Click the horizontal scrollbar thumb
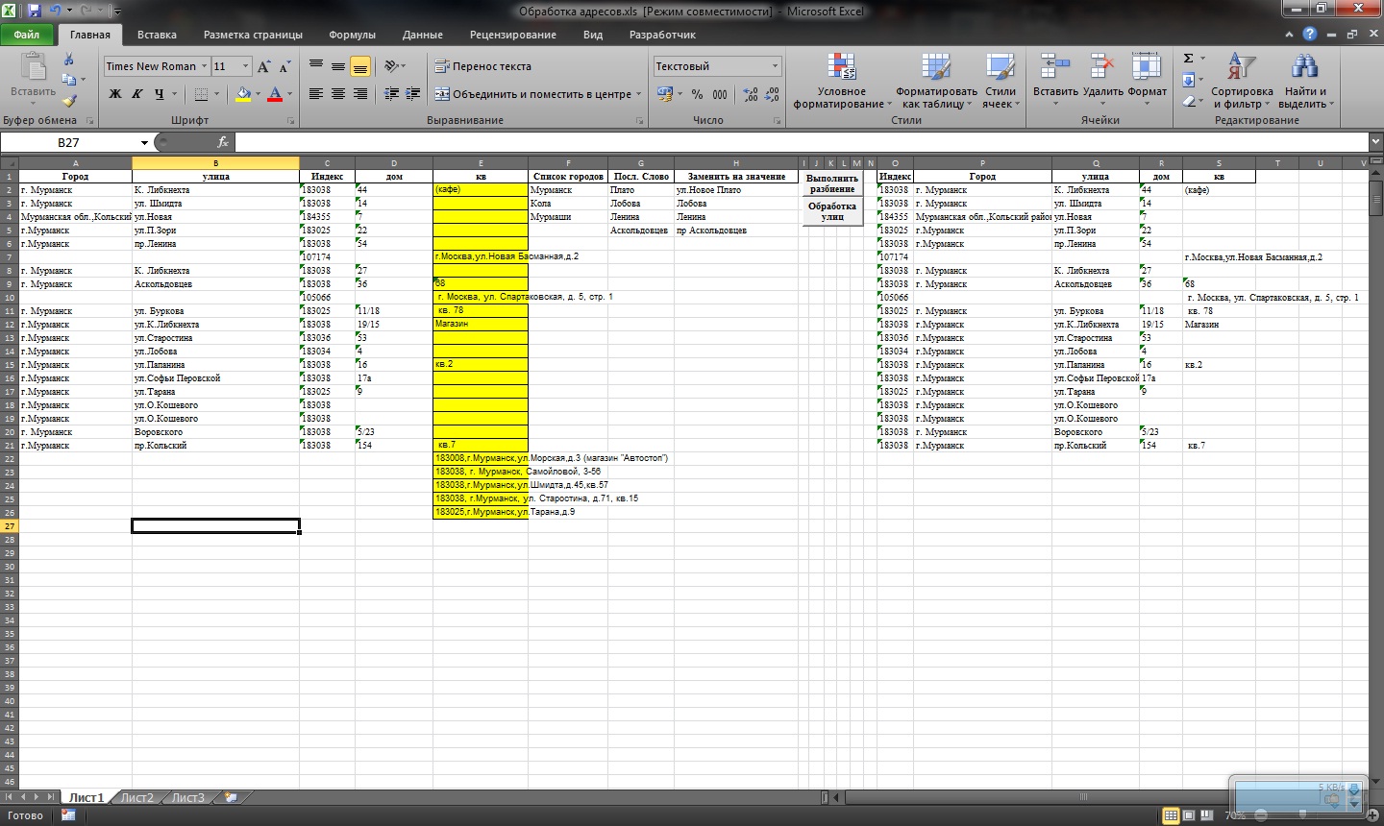This screenshot has width=1384, height=826. click(x=1084, y=797)
